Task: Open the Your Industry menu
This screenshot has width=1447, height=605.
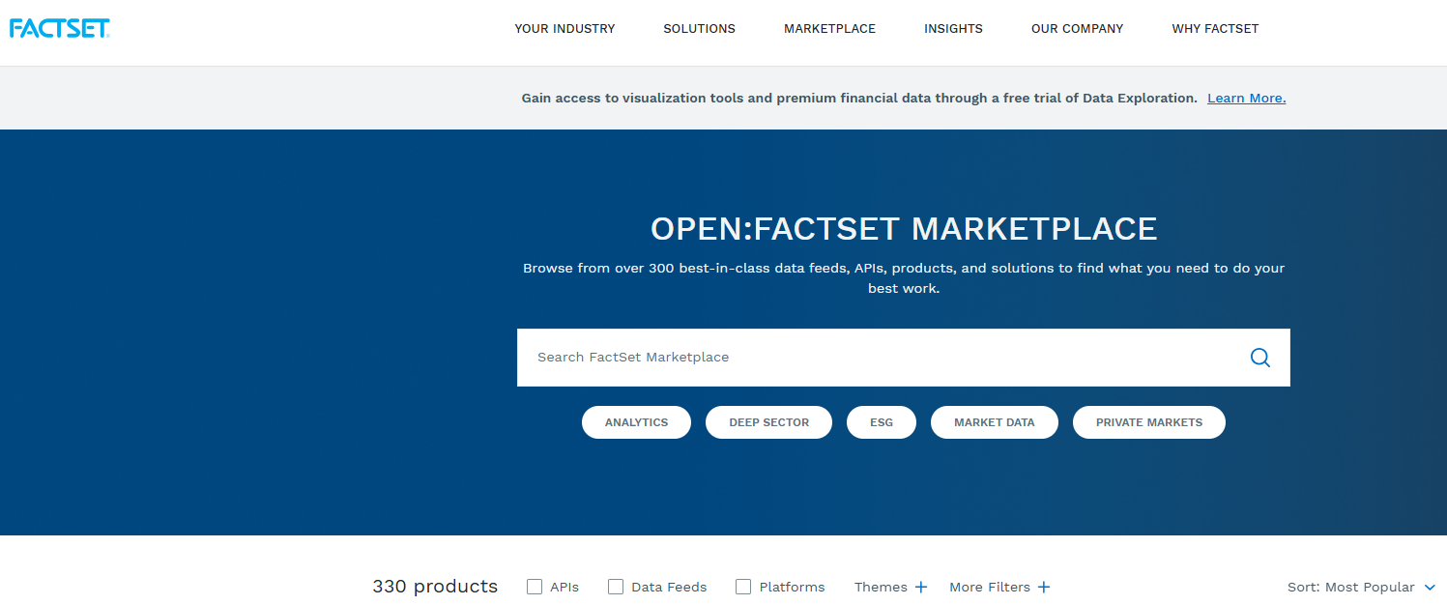Action: 564,28
